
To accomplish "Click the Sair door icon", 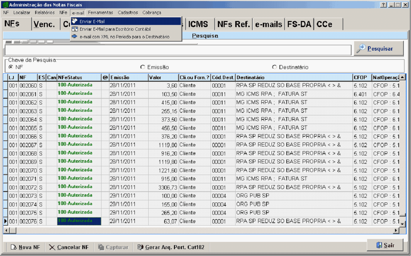I will [379, 245].
